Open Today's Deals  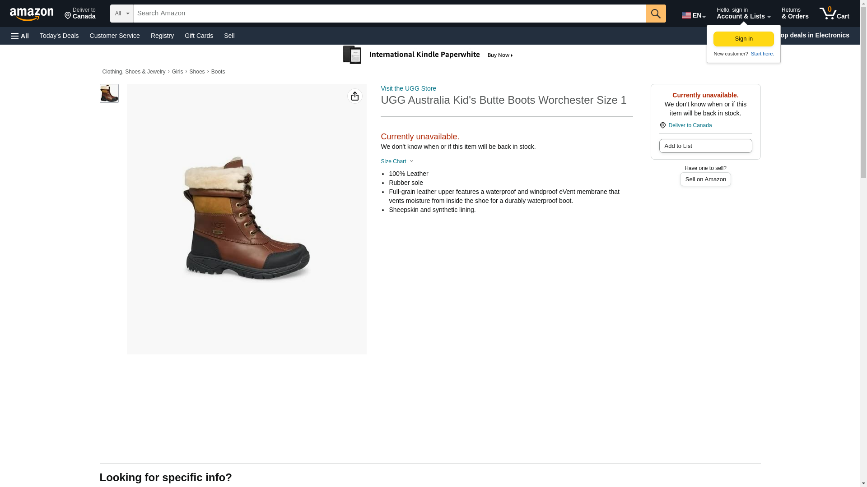tap(59, 36)
